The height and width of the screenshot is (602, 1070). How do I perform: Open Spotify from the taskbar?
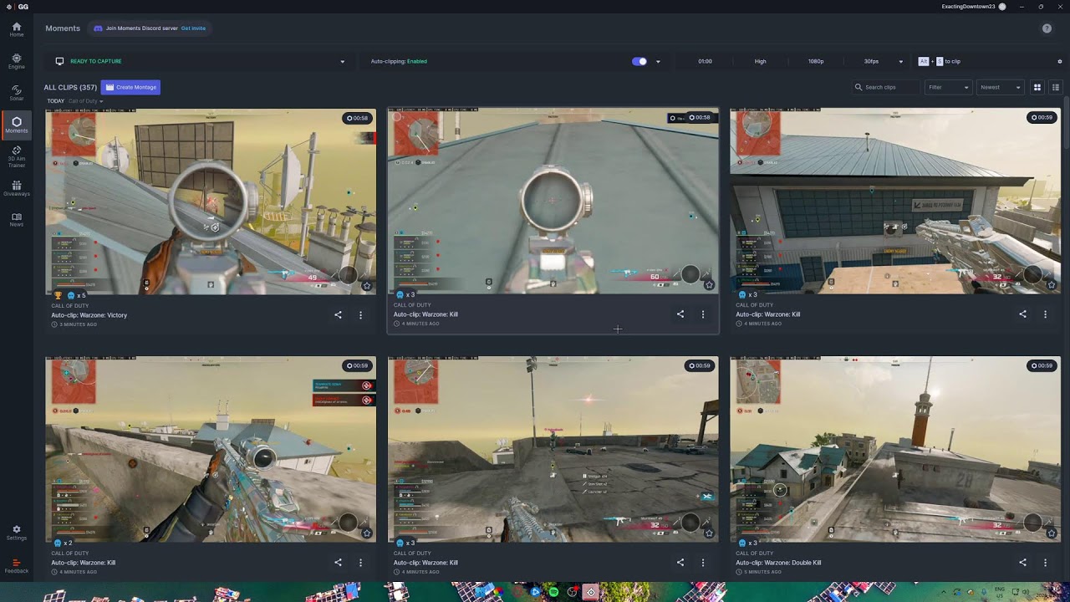pyautogui.click(x=554, y=592)
